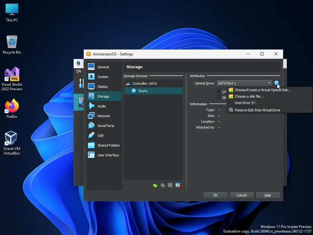This screenshot has height=235, width=313.
Task: Open File menu in VirtualBox Manager window
Action: [x=79, y=71]
